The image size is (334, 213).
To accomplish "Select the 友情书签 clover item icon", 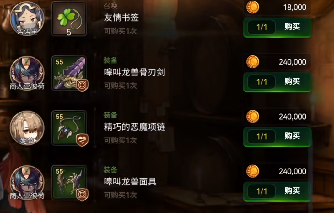I will tap(69, 19).
